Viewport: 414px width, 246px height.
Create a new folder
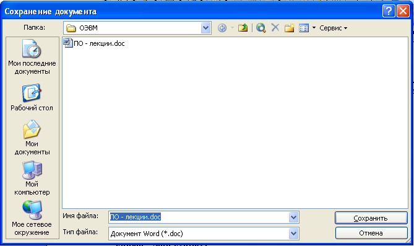pos(290,28)
